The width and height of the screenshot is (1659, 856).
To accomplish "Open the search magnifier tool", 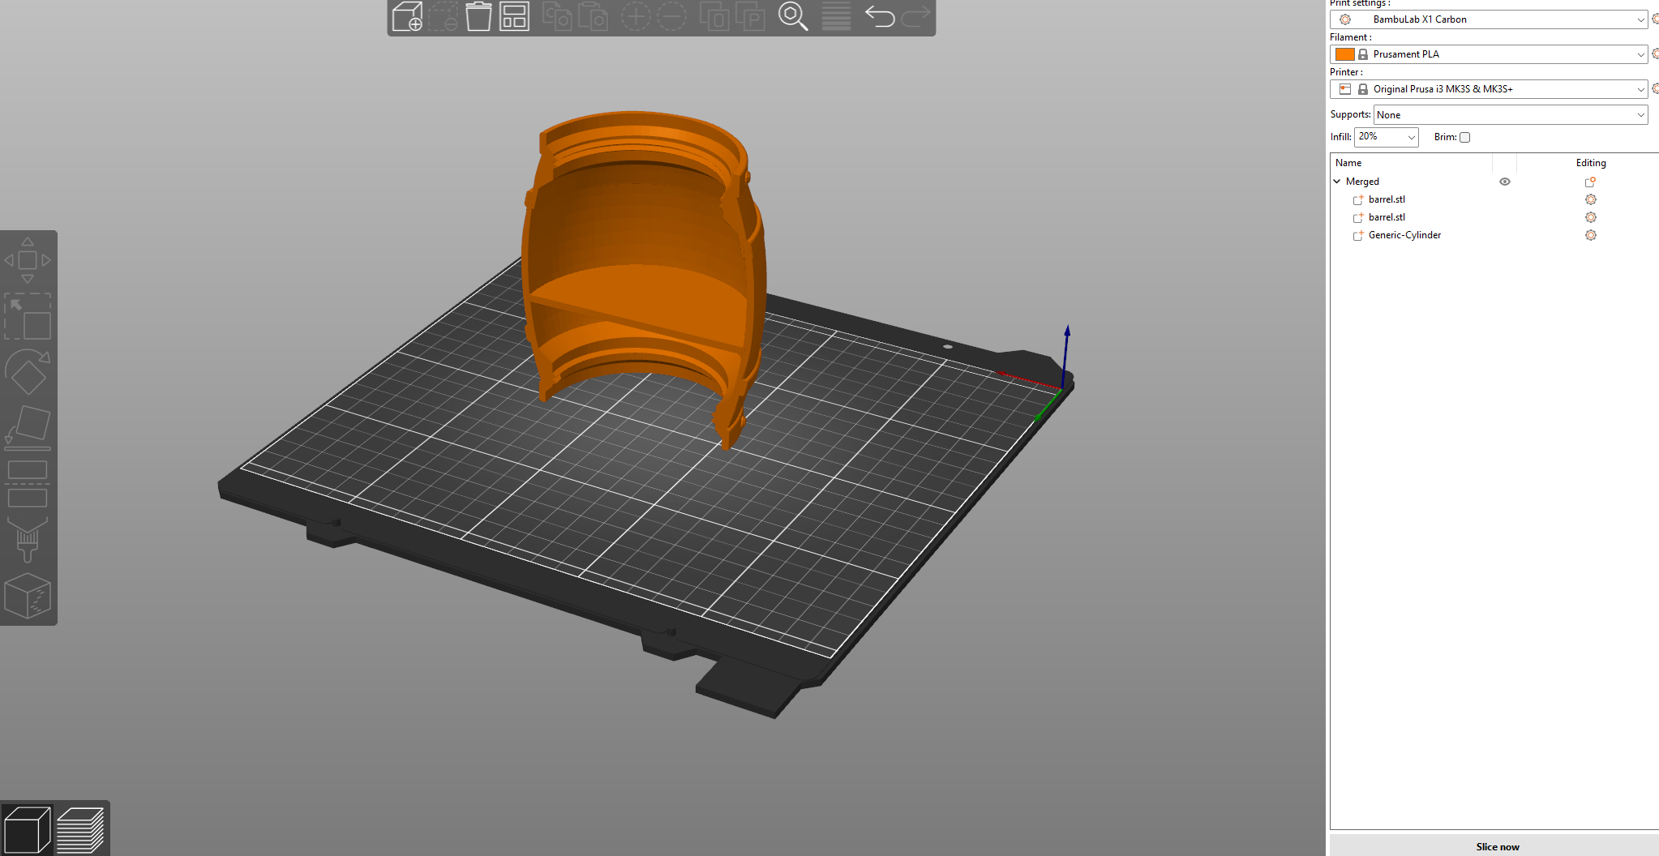I will point(793,16).
